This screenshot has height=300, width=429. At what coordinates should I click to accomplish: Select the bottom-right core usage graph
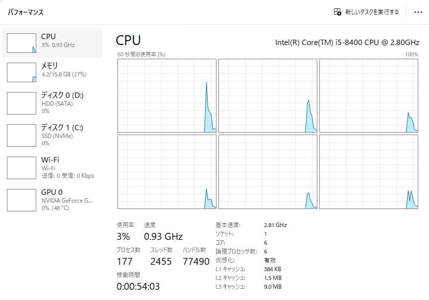(369, 172)
